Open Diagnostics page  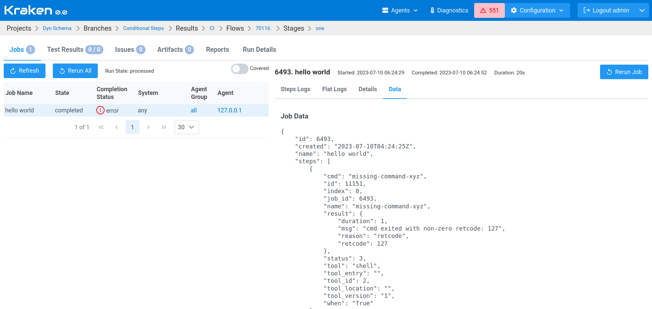pyautogui.click(x=449, y=10)
